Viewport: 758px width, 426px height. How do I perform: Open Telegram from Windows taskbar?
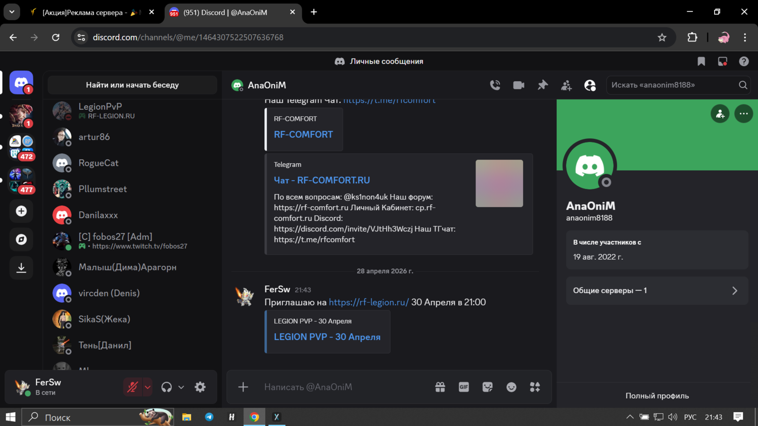tap(209, 417)
